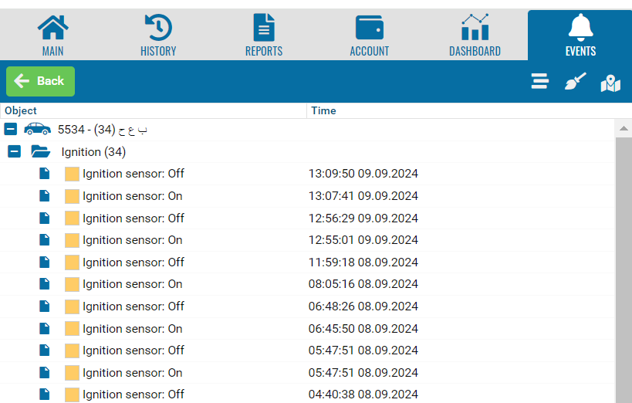Screen dimensions: 632x403
Task: Open the Main tab
Action: click(x=52, y=36)
